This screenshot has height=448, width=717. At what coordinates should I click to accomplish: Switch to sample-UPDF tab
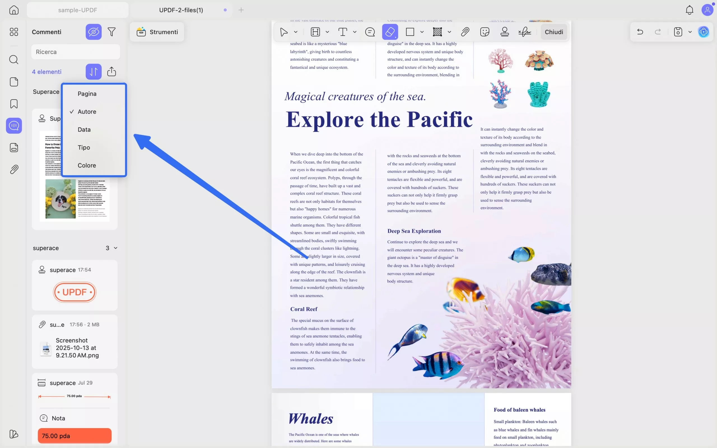[77, 10]
